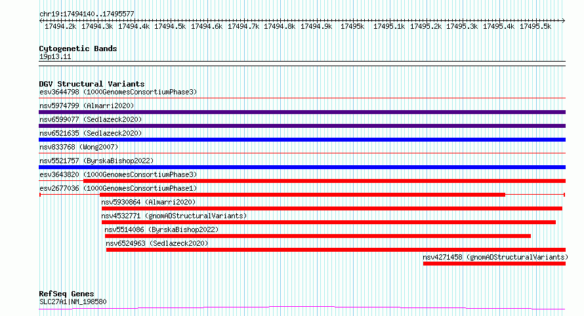Image resolution: width=584 pixels, height=316 pixels.
Task: Select the red esv2677036 variant bar
Action: pyautogui.click(x=302, y=195)
